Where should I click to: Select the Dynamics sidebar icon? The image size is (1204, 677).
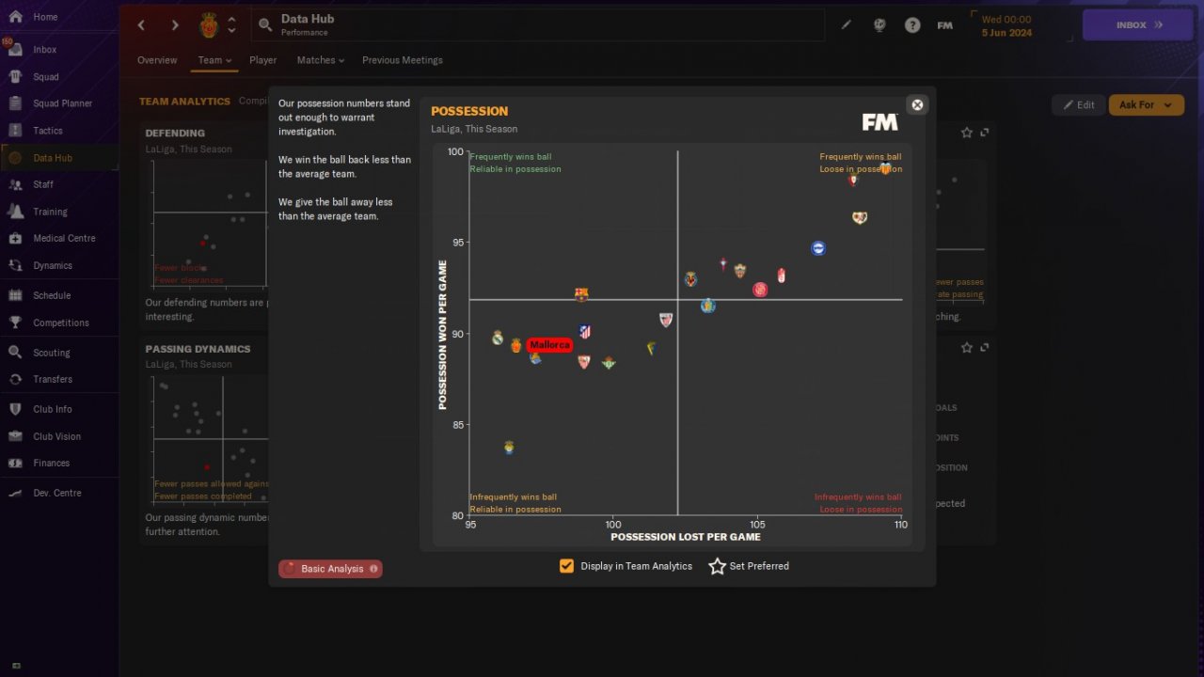coord(15,265)
